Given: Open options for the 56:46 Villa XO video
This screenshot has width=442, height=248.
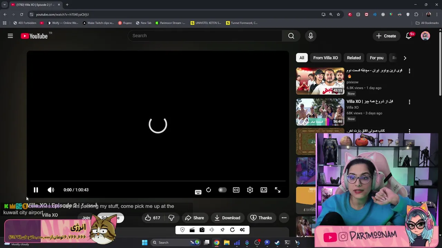Looking at the screenshot, I should 410,102.
